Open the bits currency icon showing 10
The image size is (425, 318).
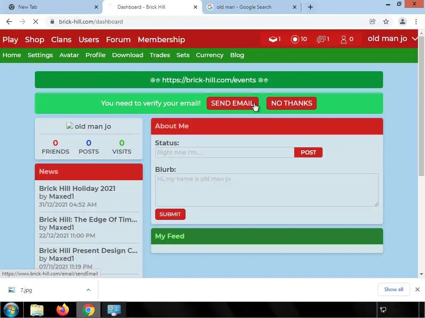pos(299,39)
